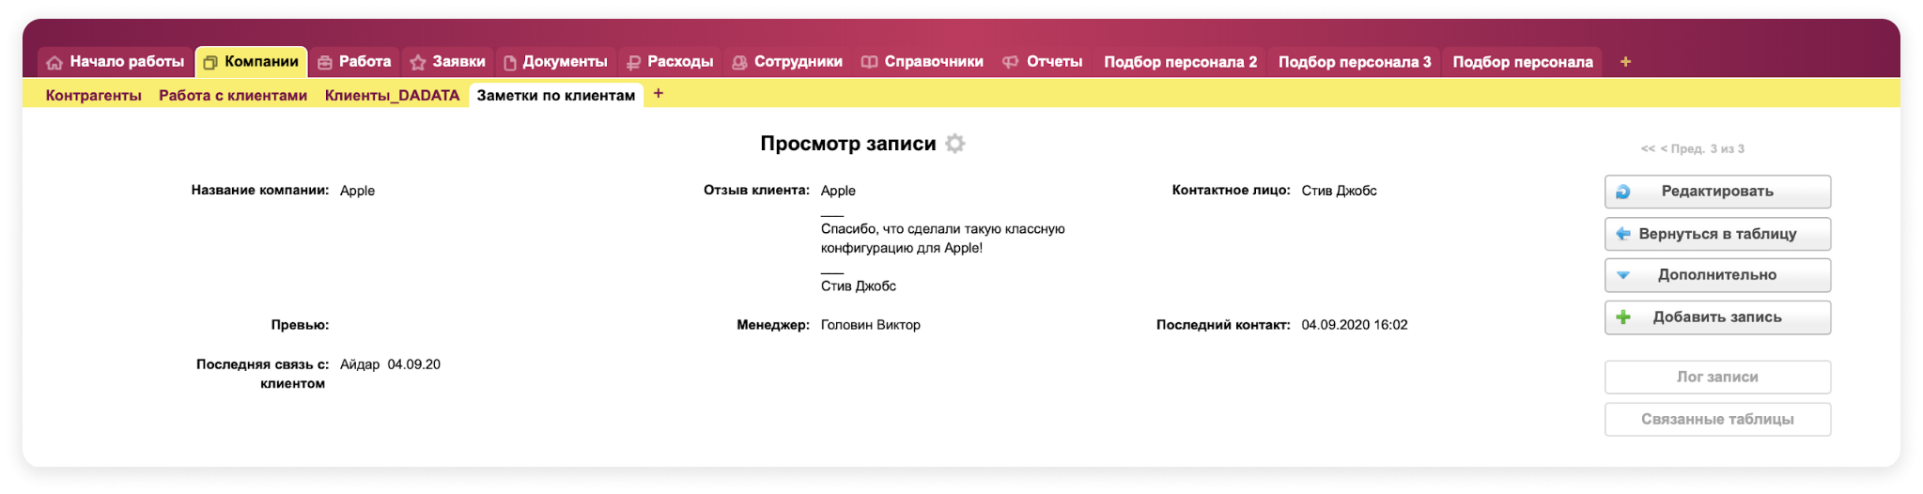Click the ruble icon on Расходы tab
The image size is (1923, 494).
(633, 63)
